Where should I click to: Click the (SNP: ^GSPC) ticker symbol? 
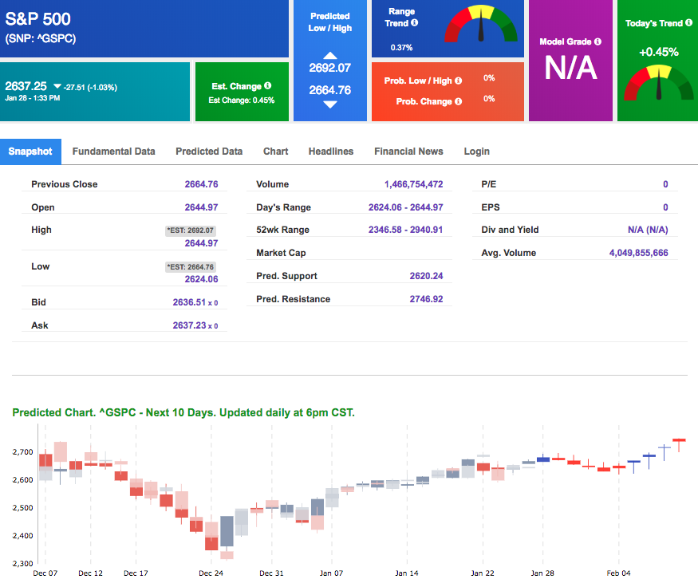click(41, 39)
